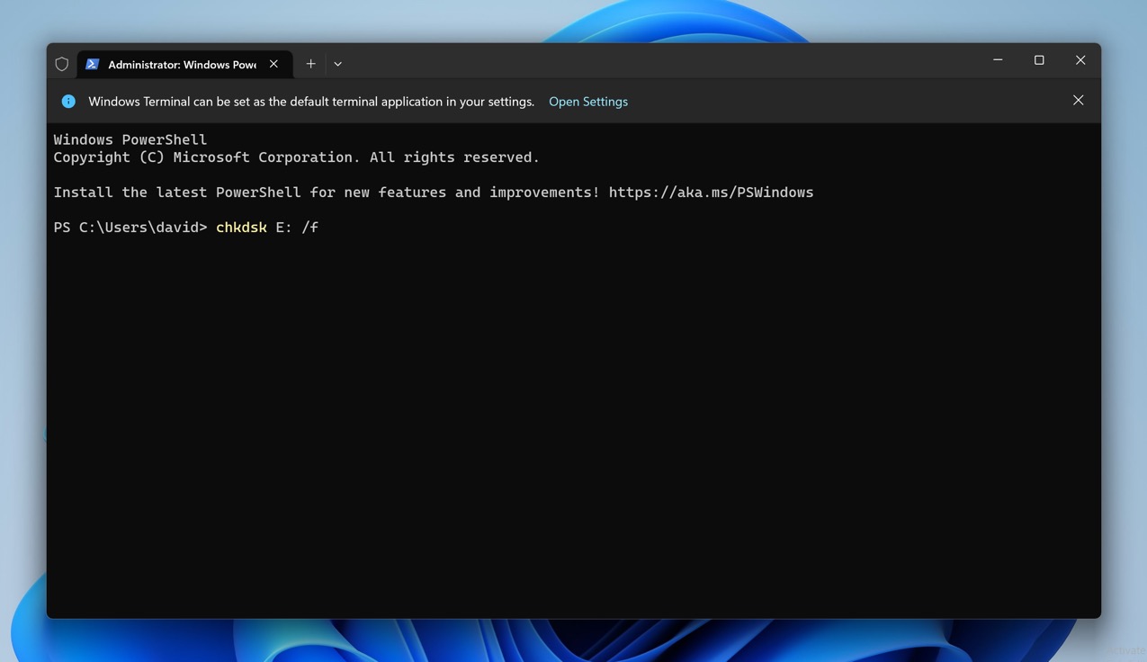Image resolution: width=1147 pixels, height=662 pixels.
Task: Click the PS C:\Users\david> prompt
Action: coord(130,228)
